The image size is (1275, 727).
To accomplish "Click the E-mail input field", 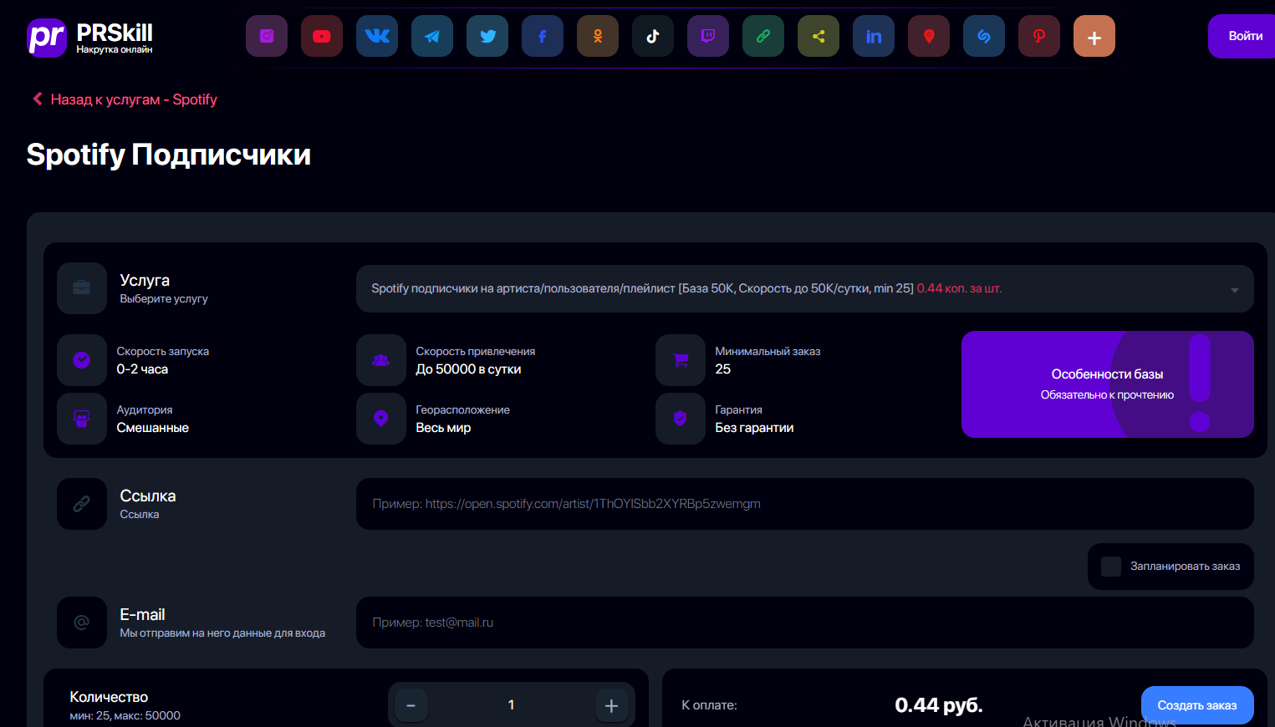I will (x=805, y=623).
